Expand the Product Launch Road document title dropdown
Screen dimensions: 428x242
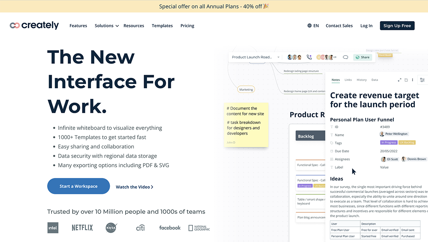pos(278,57)
